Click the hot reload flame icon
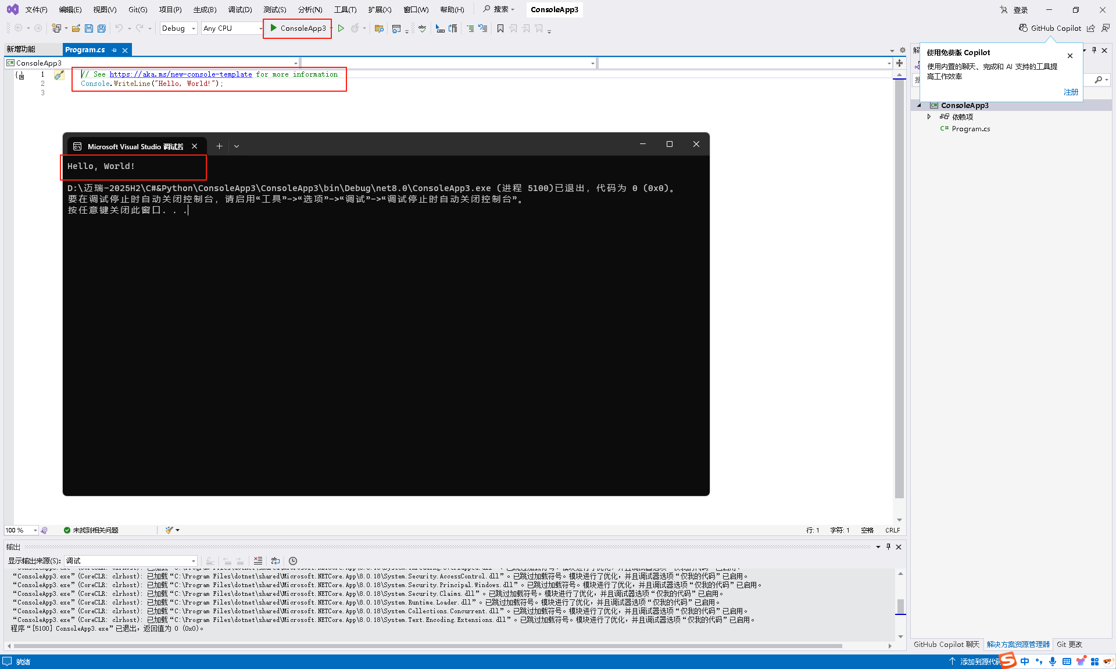1116x669 pixels. 355,28
